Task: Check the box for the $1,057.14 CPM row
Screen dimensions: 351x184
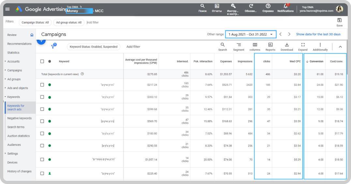Action: tap(42, 160)
